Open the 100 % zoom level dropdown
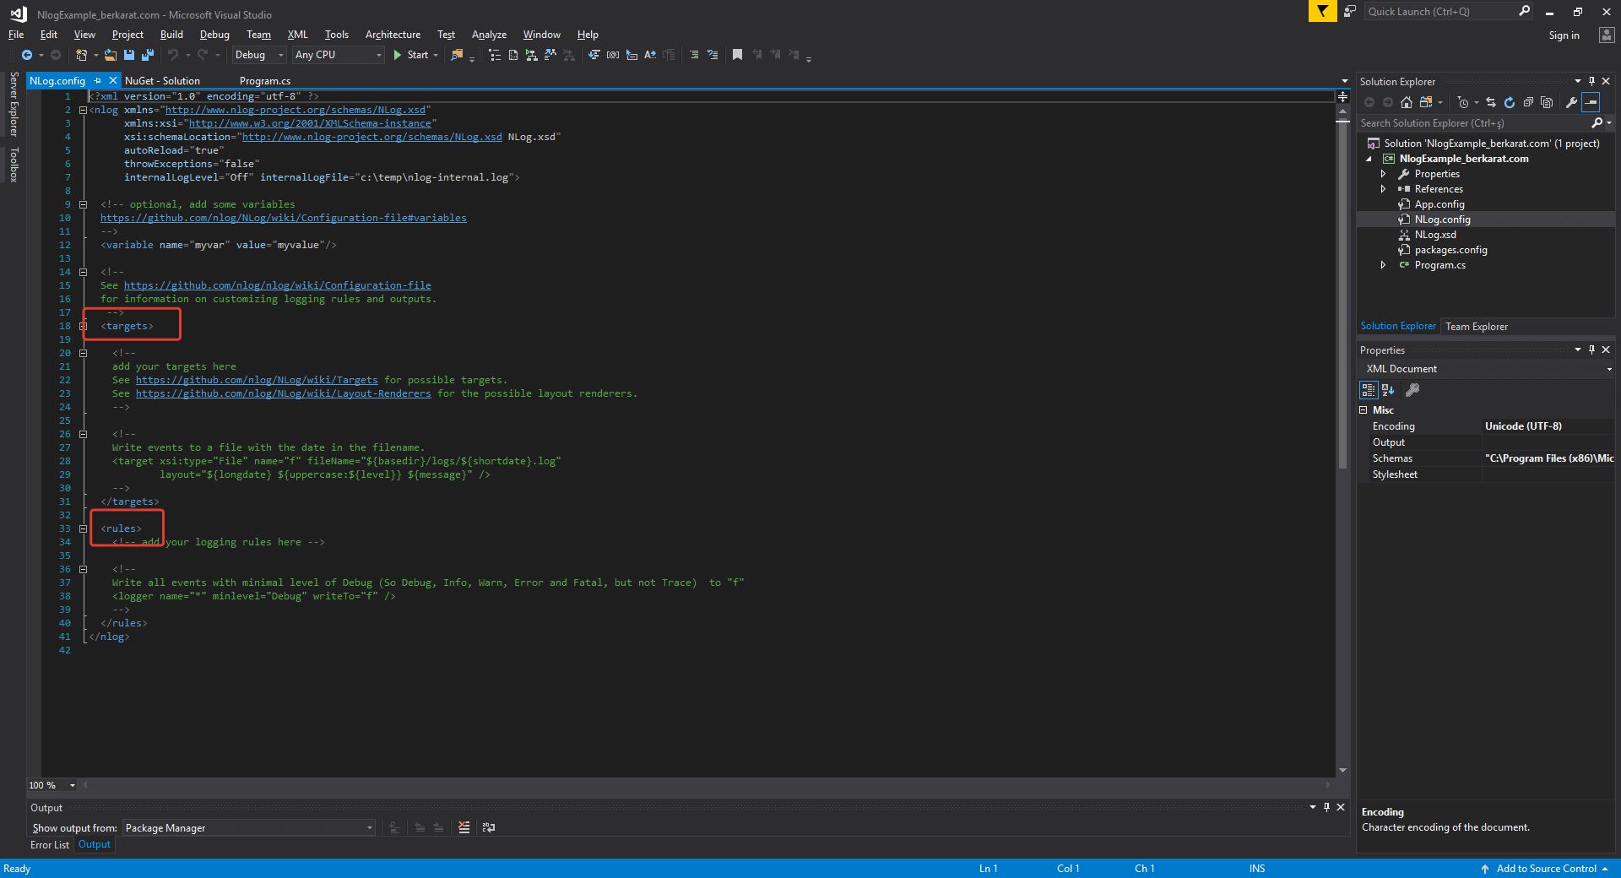Screen dimensions: 1621x878 pos(52,785)
